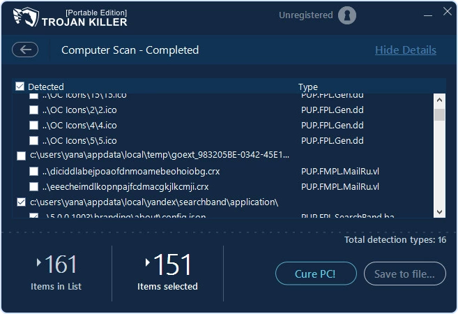Viewport: 458px width, 314px height.
Task: Click the Unregistered status label
Action: pos(306,15)
